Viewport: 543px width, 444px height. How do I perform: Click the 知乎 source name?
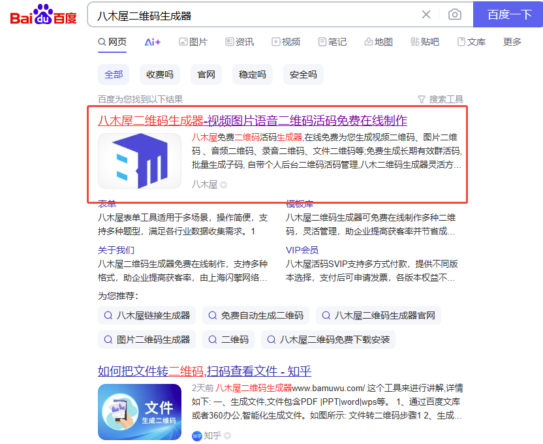(213, 436)
